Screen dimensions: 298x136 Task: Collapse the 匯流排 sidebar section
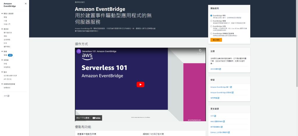[x=2, y=29]
